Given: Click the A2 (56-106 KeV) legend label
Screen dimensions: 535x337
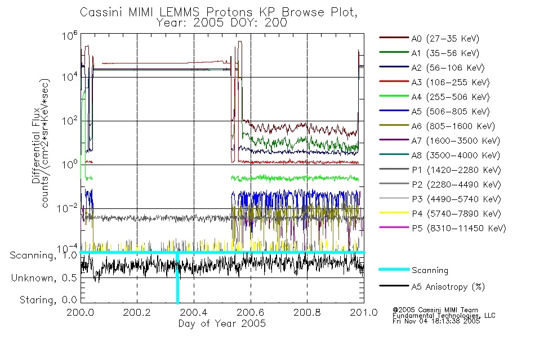Looking at the screenshot, I should [448, 68].
